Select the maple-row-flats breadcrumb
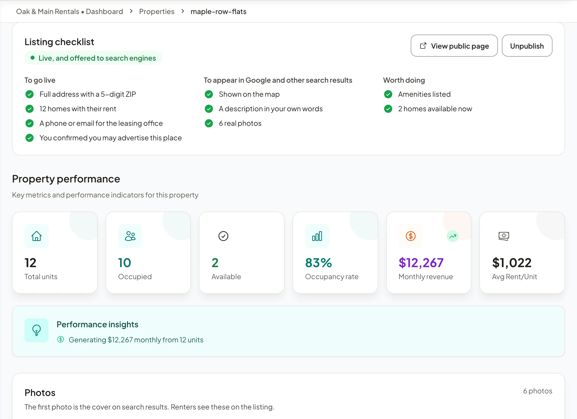Viewport: 577px width, 419px height. tap(218, 12)
